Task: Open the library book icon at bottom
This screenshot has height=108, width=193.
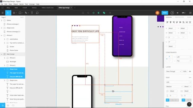Action: [13, 105]
